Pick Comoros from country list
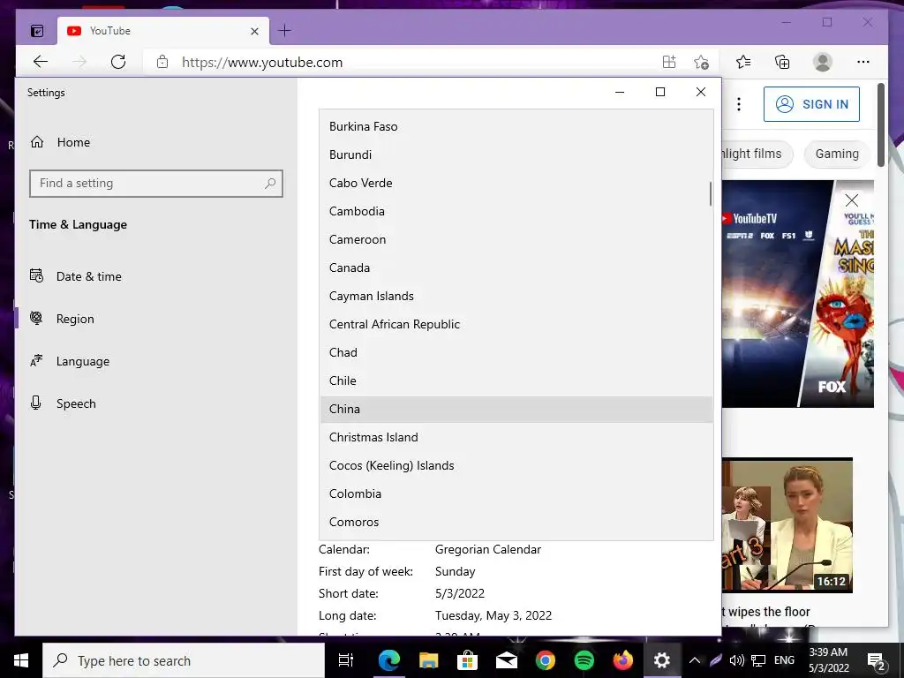Image resolution: width=904 pixels, height=678 pixels. pyautogui.click(x=516, y=522)
